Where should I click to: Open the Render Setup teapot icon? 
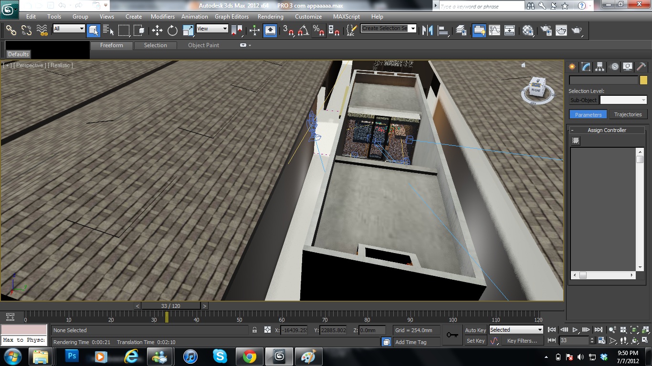click(x=545, y=30)
